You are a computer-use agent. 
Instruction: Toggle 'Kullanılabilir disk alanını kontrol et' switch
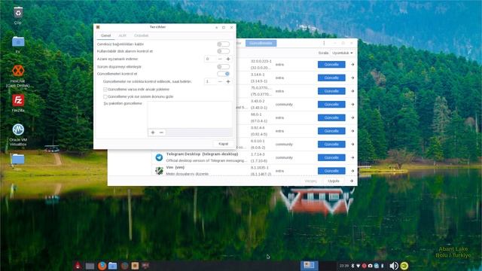tap(223, 51)
